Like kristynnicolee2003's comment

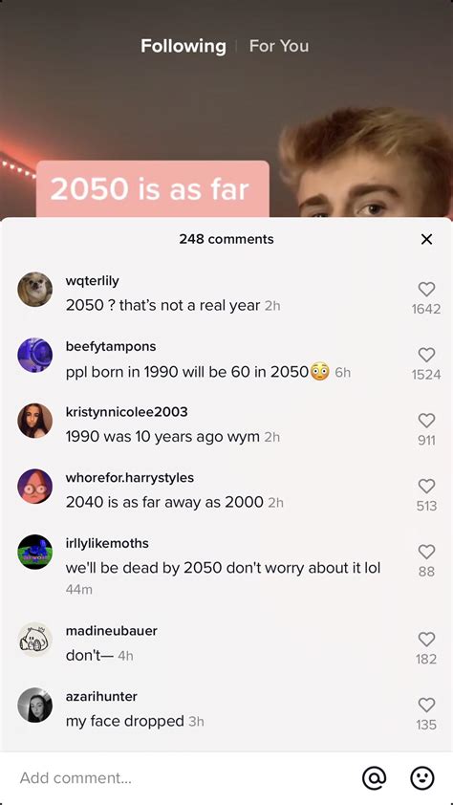(x=426, y=421)
